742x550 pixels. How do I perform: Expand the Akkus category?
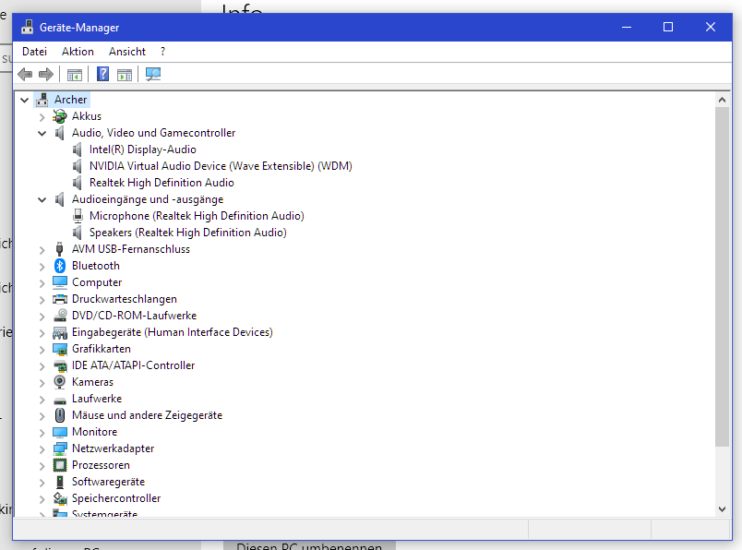tap(42, 116)
